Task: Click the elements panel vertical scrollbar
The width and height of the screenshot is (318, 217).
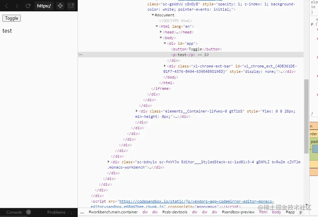Action: point(306,117)
